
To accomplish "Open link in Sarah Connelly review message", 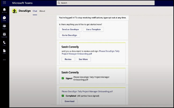I will pos(91,53).
